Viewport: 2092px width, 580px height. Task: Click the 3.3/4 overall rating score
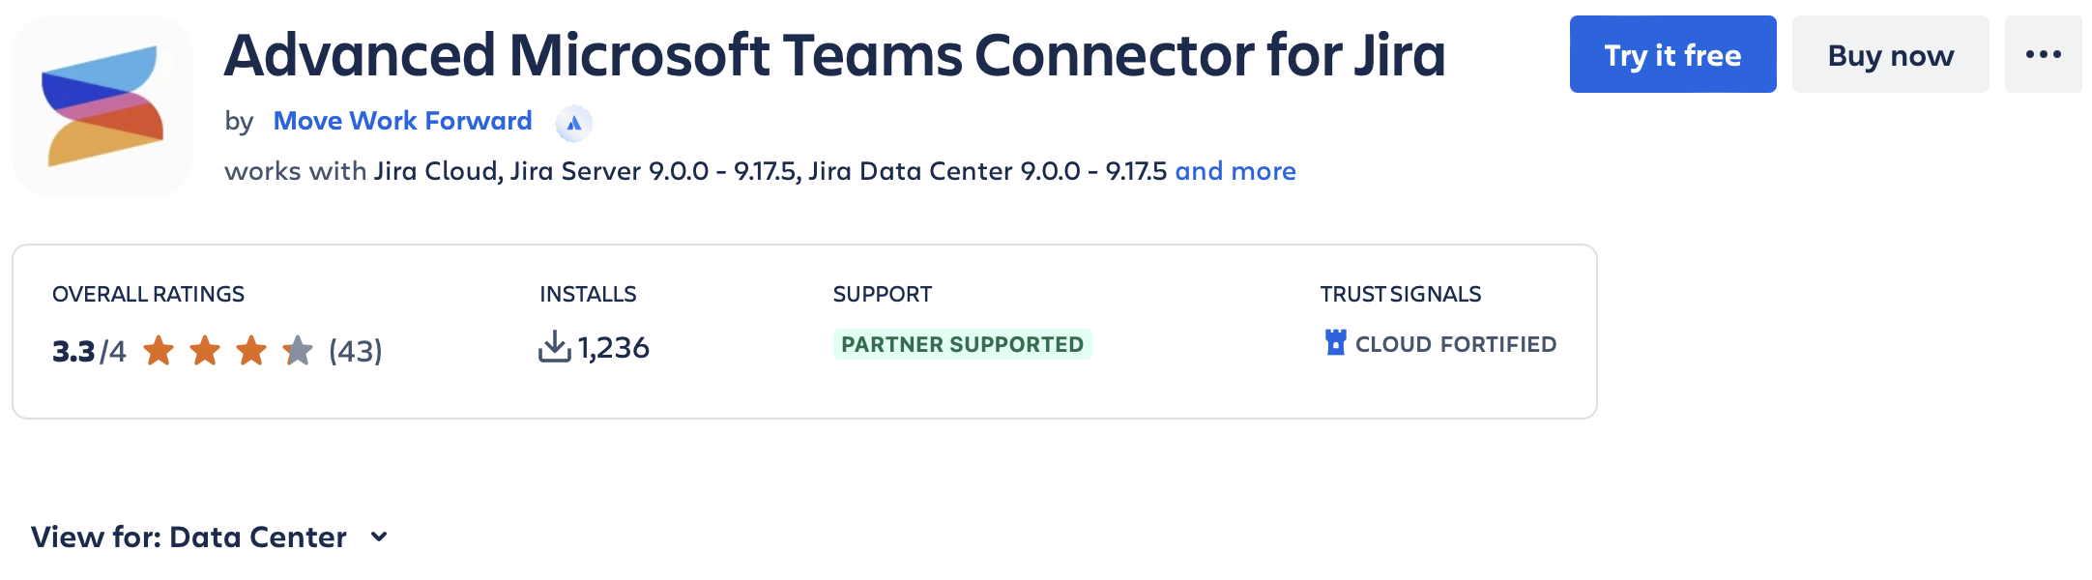click(89, 351)
